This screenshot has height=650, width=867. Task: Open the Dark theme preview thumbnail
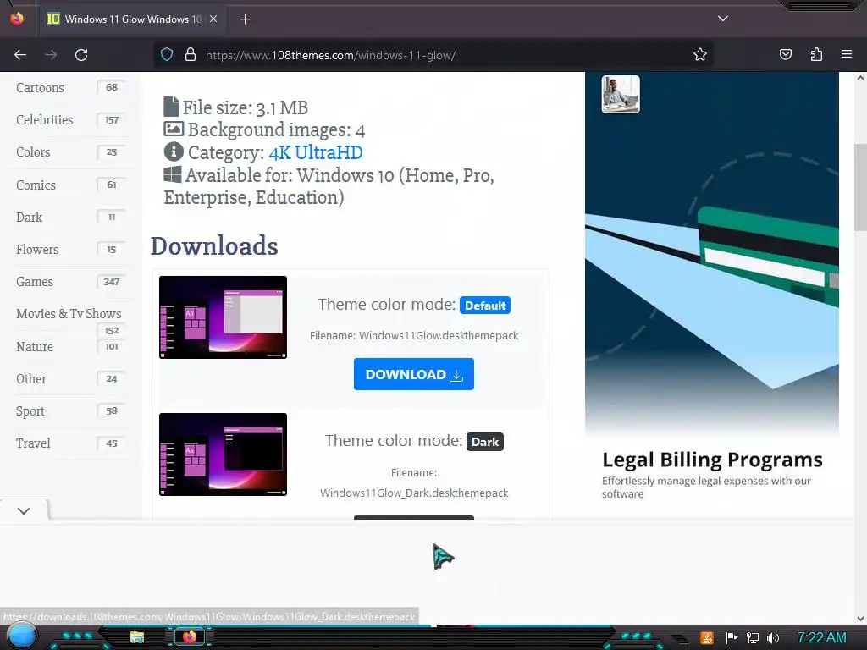[223, 454]
